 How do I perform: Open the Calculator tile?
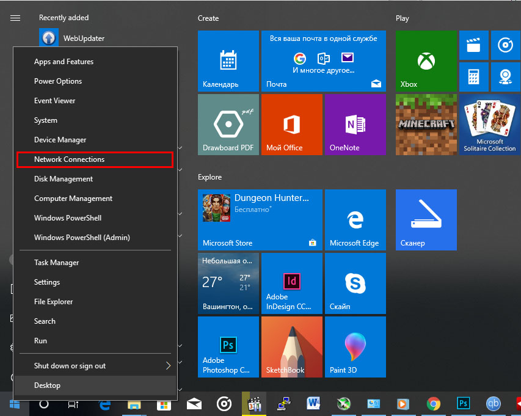473,77
